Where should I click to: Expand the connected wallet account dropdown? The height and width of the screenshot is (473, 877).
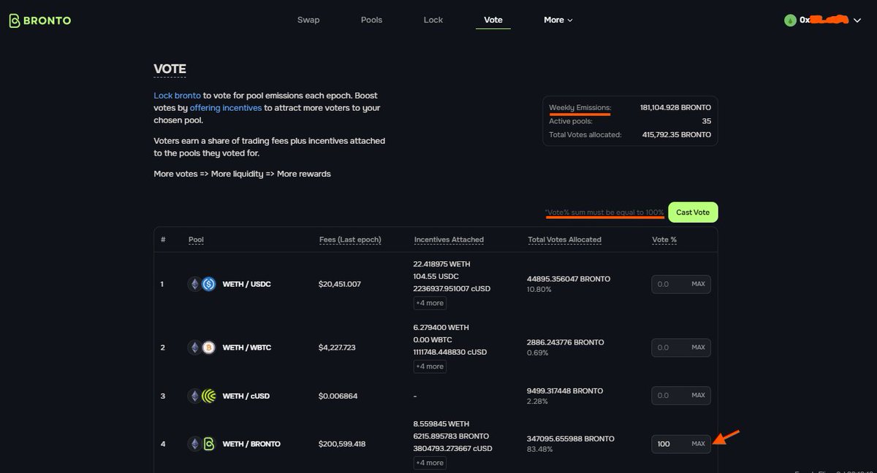(x=858, y=20)
